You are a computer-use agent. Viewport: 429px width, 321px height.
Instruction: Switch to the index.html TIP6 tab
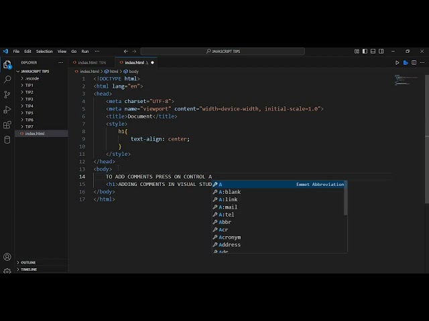pyautogui.click(x=92, y=62)
